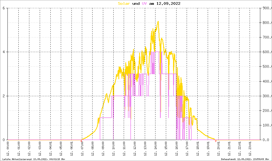Click the "Datenstand" timestamp in the footer
This screenshot has height=161, width=272.
246,159
